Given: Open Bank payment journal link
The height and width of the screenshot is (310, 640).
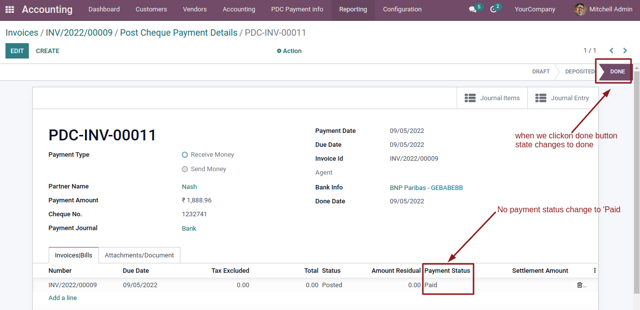Looking at the screenshot, I should click(x=189, y=229).
